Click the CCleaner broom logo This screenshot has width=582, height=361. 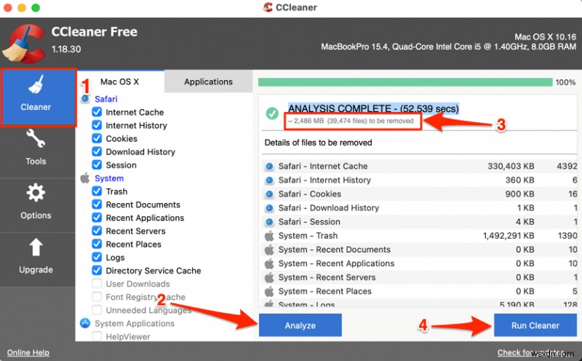[x=23, y=44]
